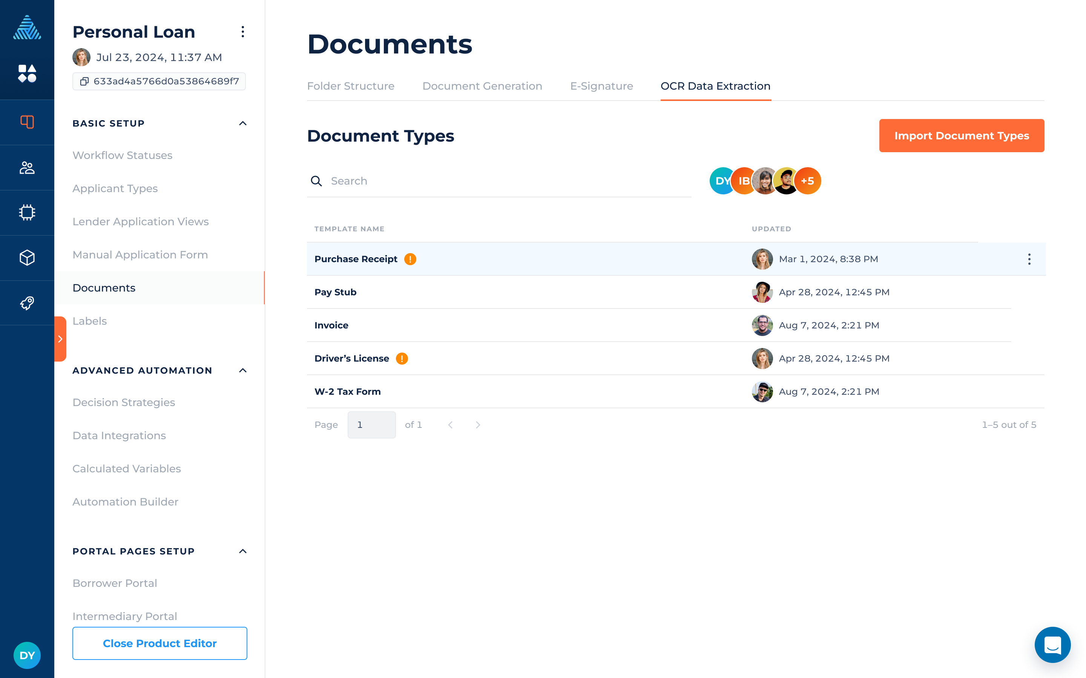Collapse the Portal Pages Setup section
1086x678 pixels.
click(243, 551)
